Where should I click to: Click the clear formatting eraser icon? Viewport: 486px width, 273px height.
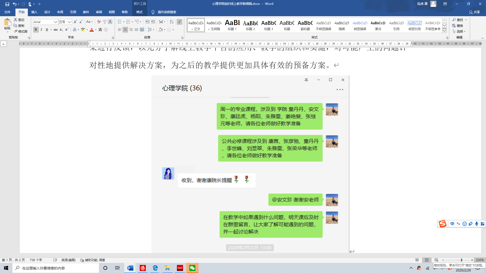point(99,22)
